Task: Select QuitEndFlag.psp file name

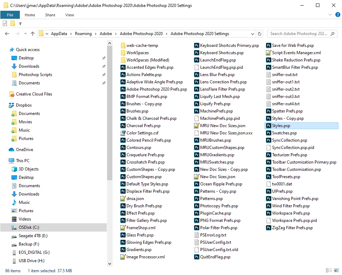Action: 215,257
